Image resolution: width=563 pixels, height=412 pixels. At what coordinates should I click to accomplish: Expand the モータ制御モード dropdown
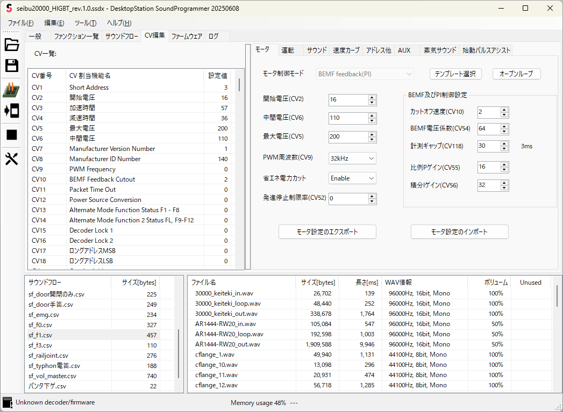click(x=365, y=74)
